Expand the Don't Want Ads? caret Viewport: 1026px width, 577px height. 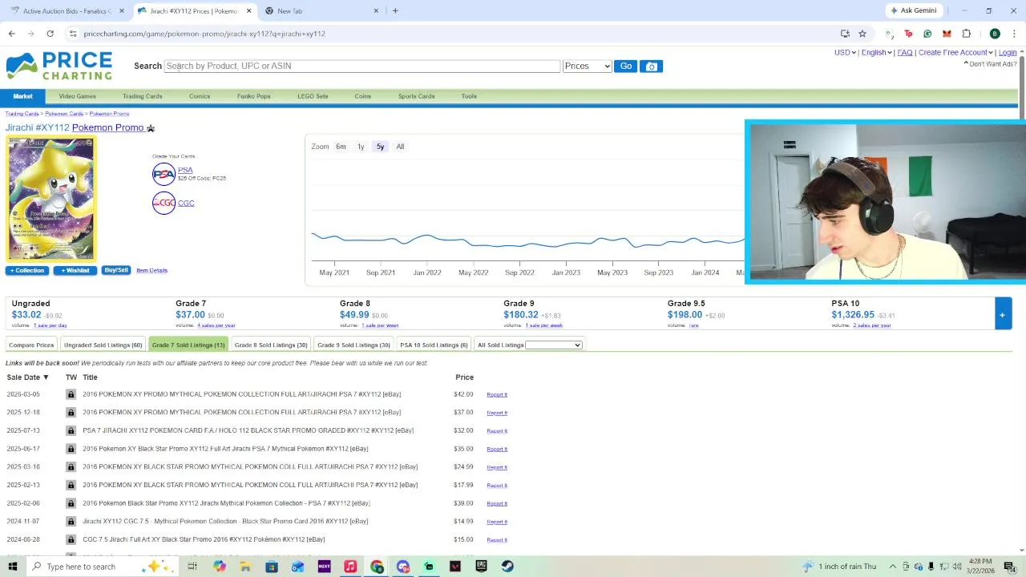tap(966, 63)
